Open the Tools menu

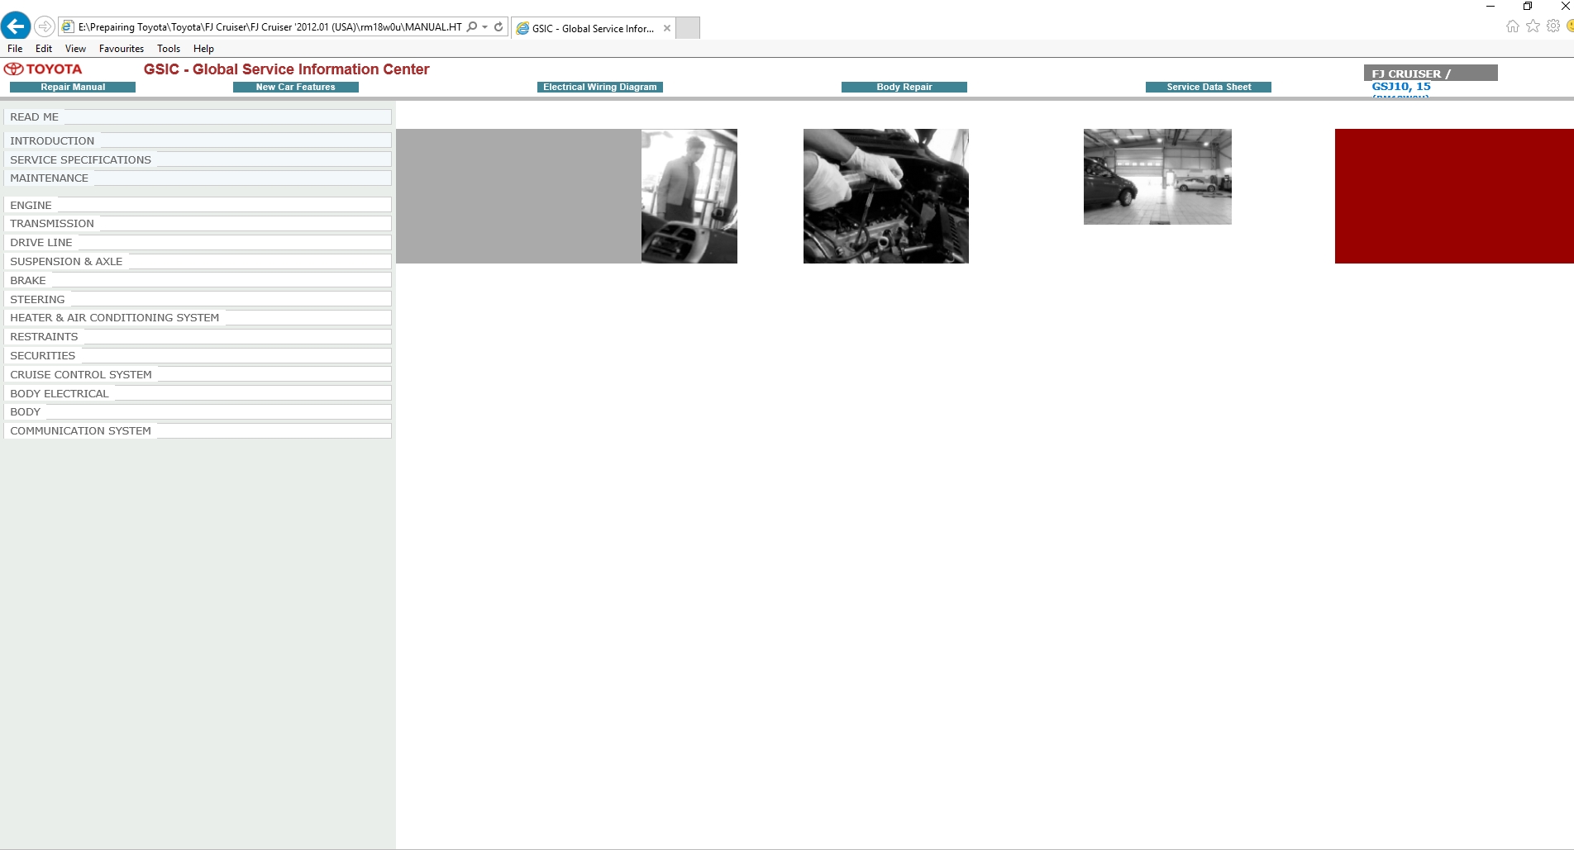[168, 49]
